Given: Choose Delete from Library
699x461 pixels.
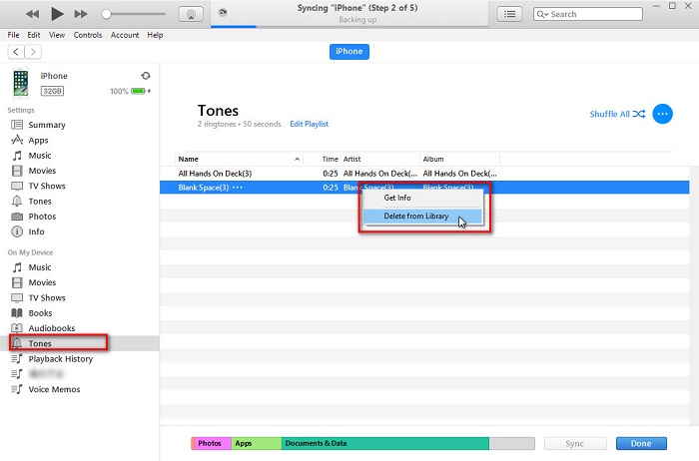Looking at the screenshot, I should pyautogui.click(x=422, y=216).
